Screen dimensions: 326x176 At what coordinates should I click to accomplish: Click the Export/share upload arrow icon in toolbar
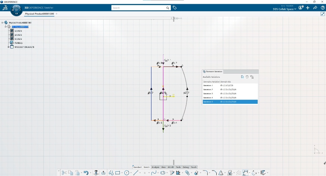103,173
